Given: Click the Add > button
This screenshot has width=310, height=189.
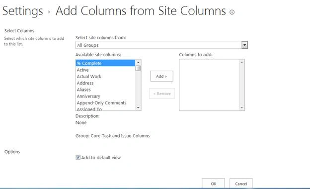Looking at the screenshot, I should tap(161, 76).
